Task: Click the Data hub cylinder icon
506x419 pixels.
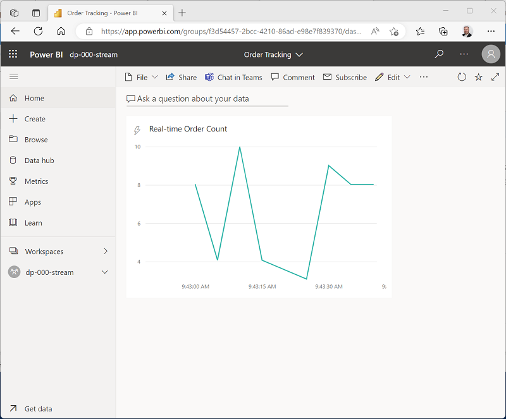Action: pos(13,160)
